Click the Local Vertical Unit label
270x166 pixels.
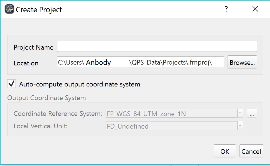40,126
